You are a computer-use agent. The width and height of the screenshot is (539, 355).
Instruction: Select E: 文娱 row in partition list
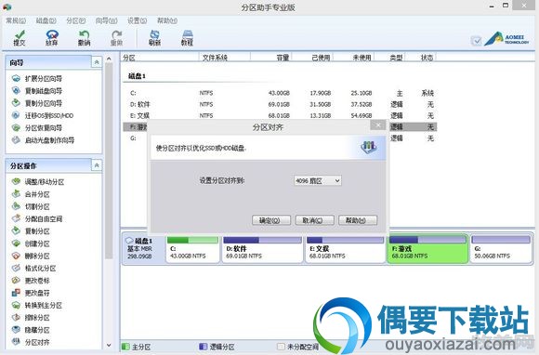pos(280,116)
